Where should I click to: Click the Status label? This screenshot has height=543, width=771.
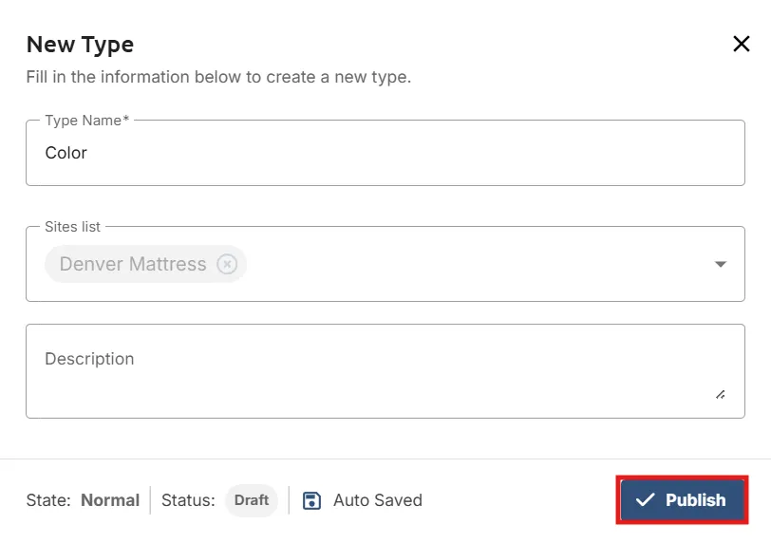[188, 500]
